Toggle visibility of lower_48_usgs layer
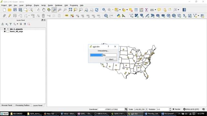207x116 pixels. point(5,32)
